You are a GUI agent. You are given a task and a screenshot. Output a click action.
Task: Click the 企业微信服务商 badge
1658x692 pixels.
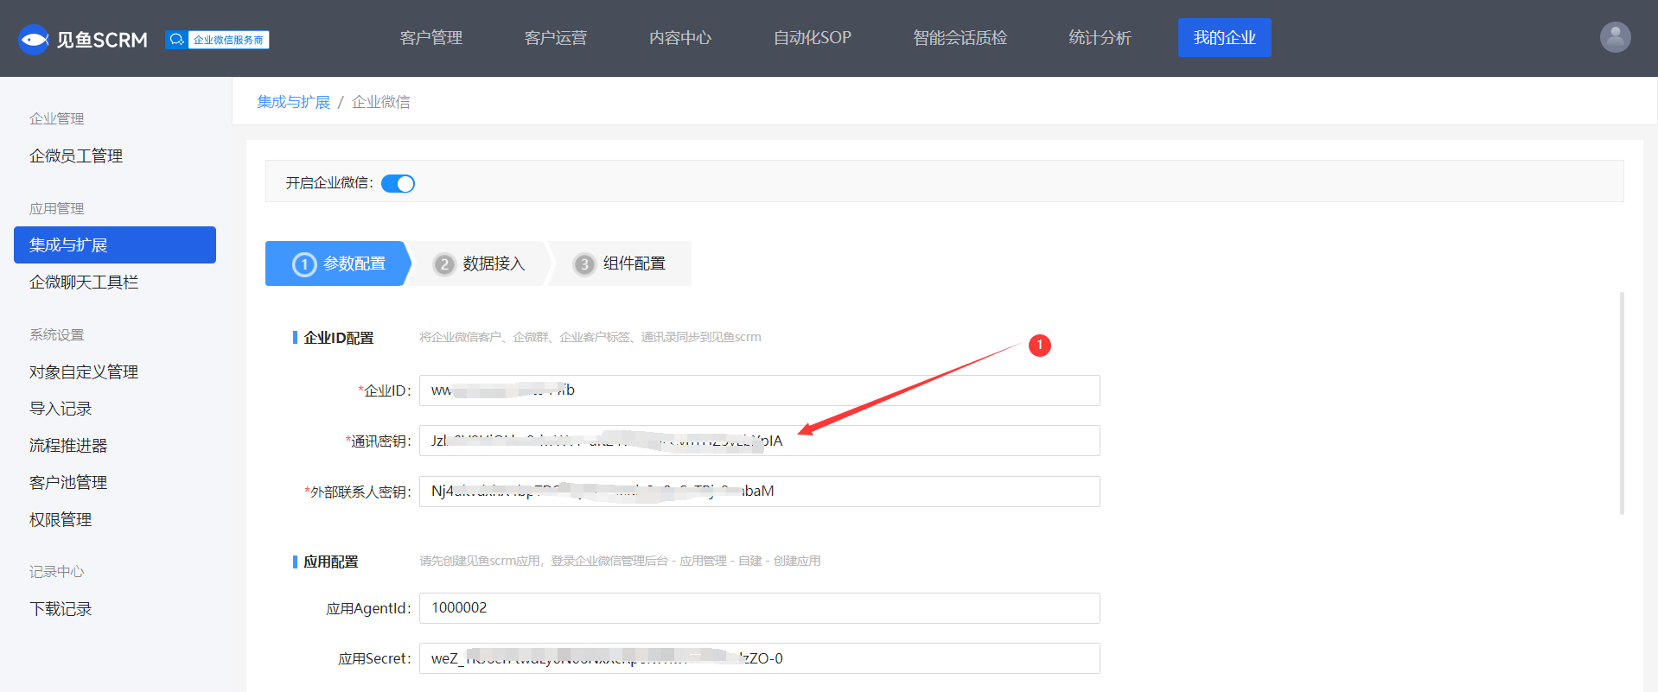[217, 40]
